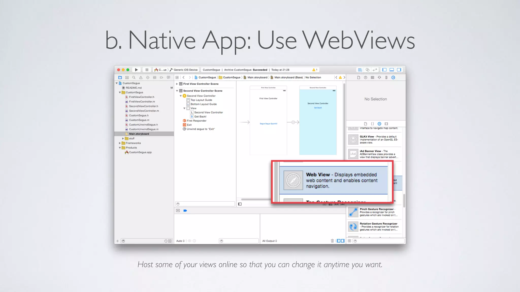Open the related items grid menu
Screen dimensions: 520x292
(177, 78)
